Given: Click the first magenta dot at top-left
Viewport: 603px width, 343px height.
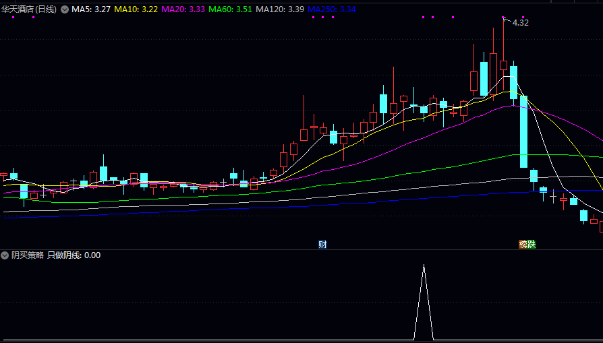Looking at the screenshot, I should (x=13, y=18).
